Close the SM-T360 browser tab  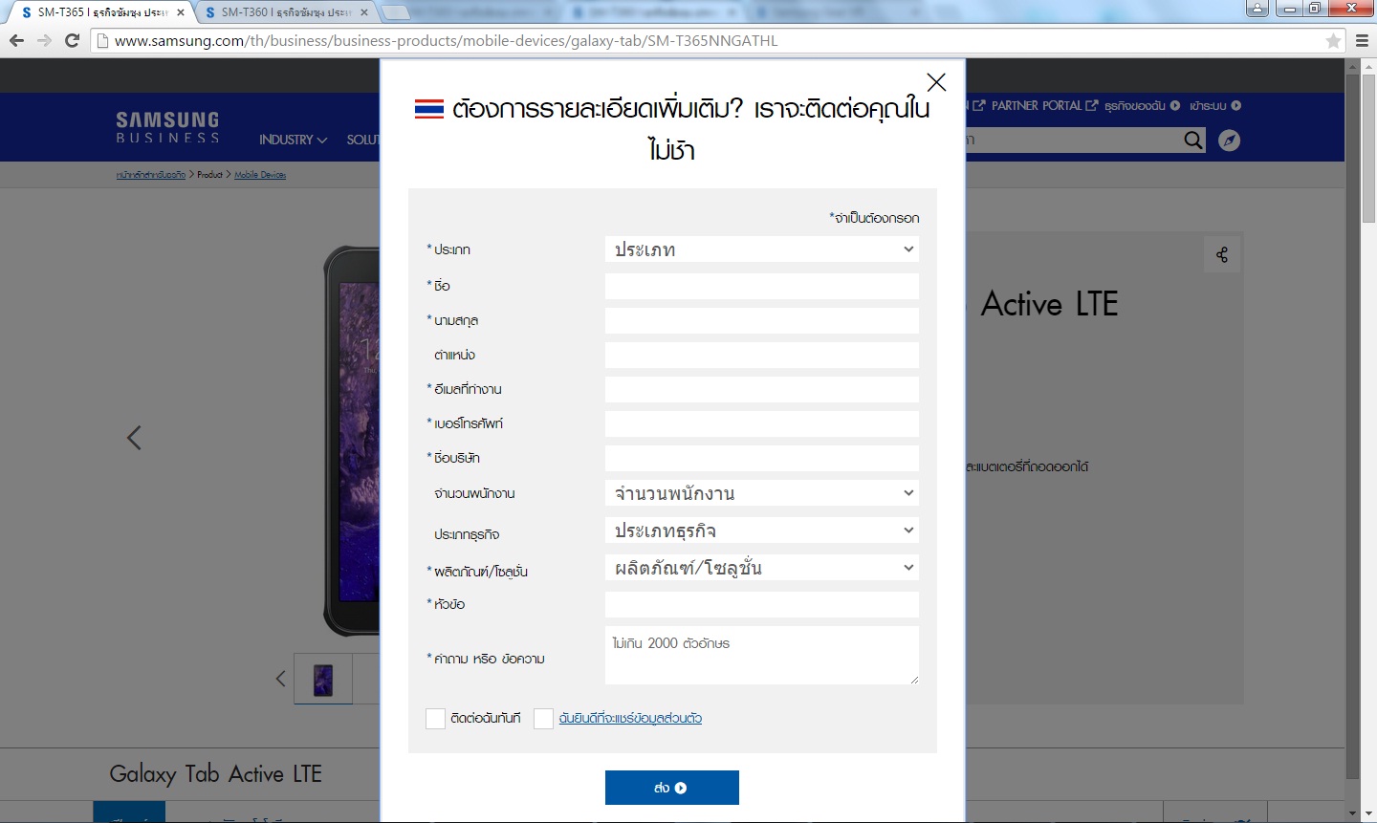[363, 12]
